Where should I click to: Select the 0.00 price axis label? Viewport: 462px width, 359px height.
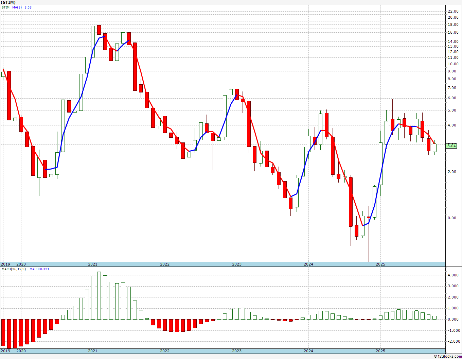pyautogui.click(x=452, y=218)
